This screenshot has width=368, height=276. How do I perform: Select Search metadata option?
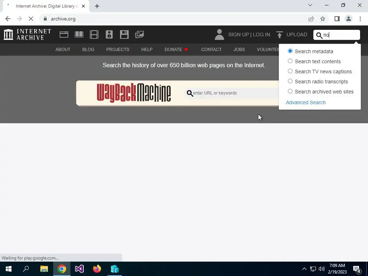[290, 51]
